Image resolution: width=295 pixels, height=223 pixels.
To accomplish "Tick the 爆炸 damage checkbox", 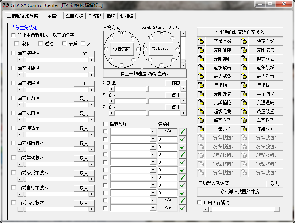I will (16, 44).
